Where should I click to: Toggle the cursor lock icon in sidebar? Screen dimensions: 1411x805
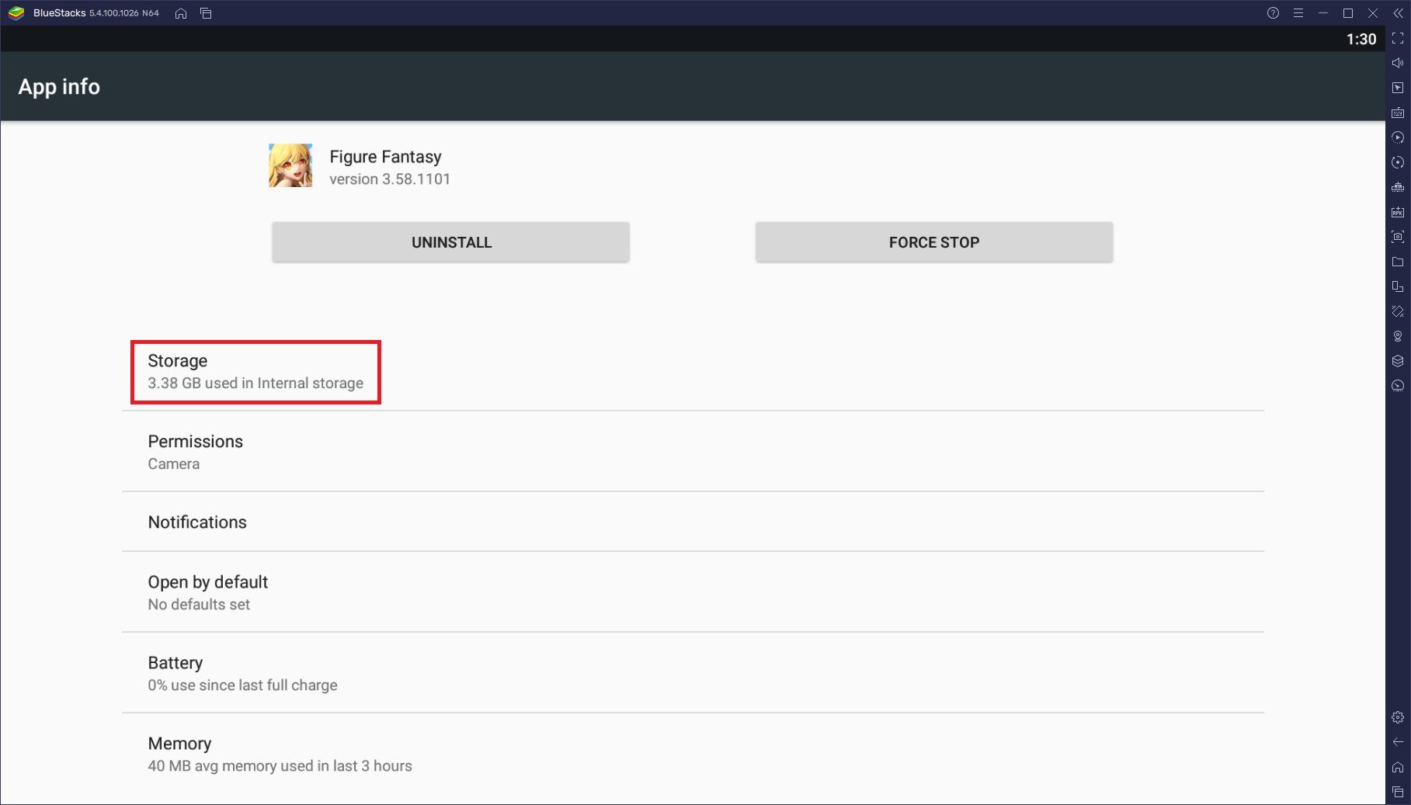pyautogui.click(x=1398, y=88)
